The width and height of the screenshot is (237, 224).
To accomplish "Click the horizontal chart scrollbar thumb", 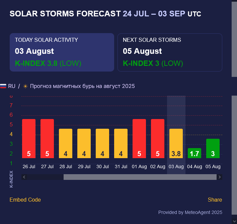I will 140,177.
